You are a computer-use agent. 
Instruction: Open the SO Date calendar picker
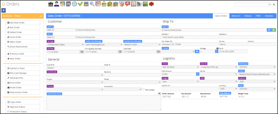[x=82, y=52]
